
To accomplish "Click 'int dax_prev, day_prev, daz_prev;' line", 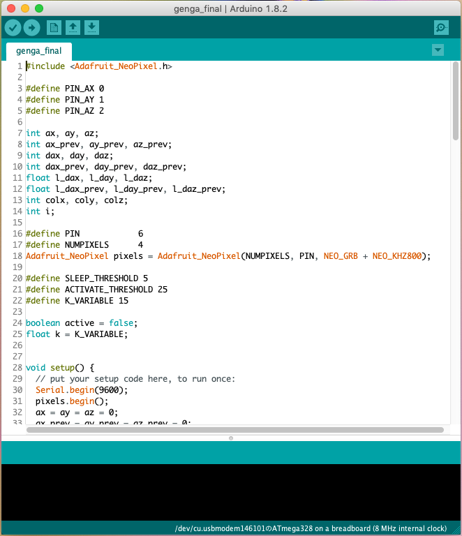I will 106,167.
